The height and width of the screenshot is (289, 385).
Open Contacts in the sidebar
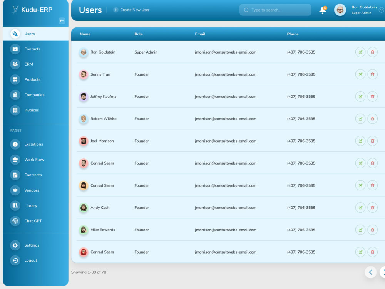click(x=35, y=49)
